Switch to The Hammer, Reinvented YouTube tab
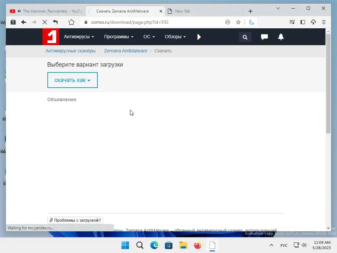Viewport: 337px width, 253px height. click(x=46, y=11)
